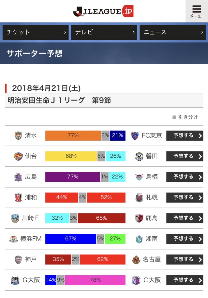Click 予想する arrow for G大阪 match
This screenshot has height=298, width=208.
click(200, 280)
